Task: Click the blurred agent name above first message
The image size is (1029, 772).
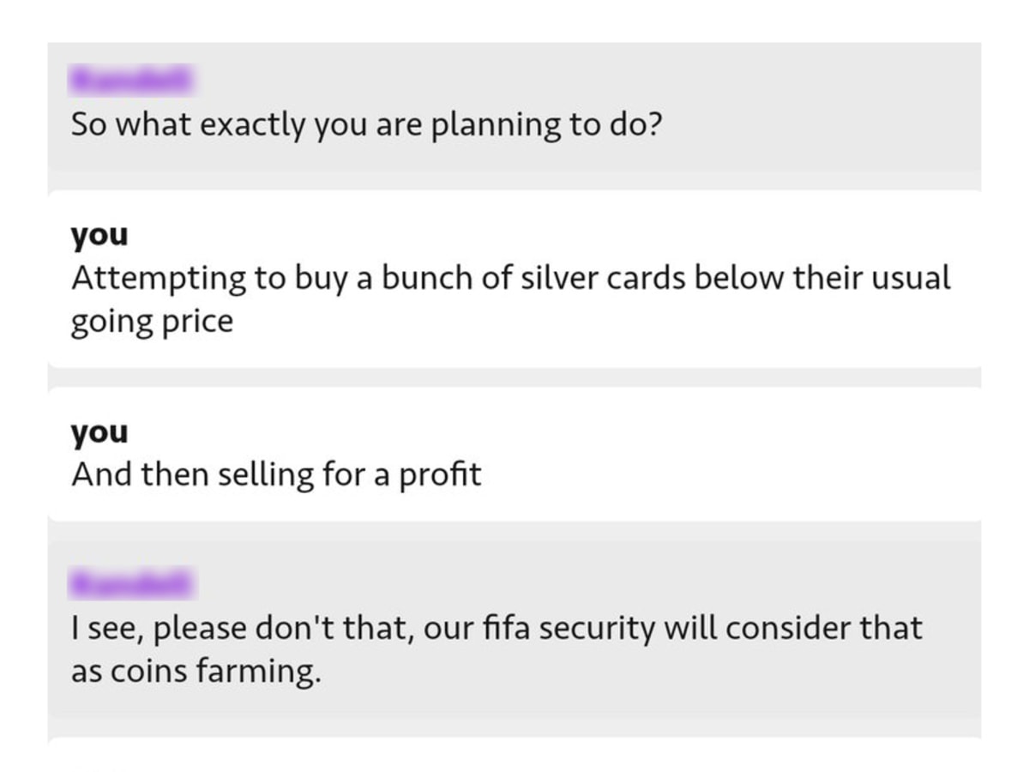Action: click(x=131, y=81)
